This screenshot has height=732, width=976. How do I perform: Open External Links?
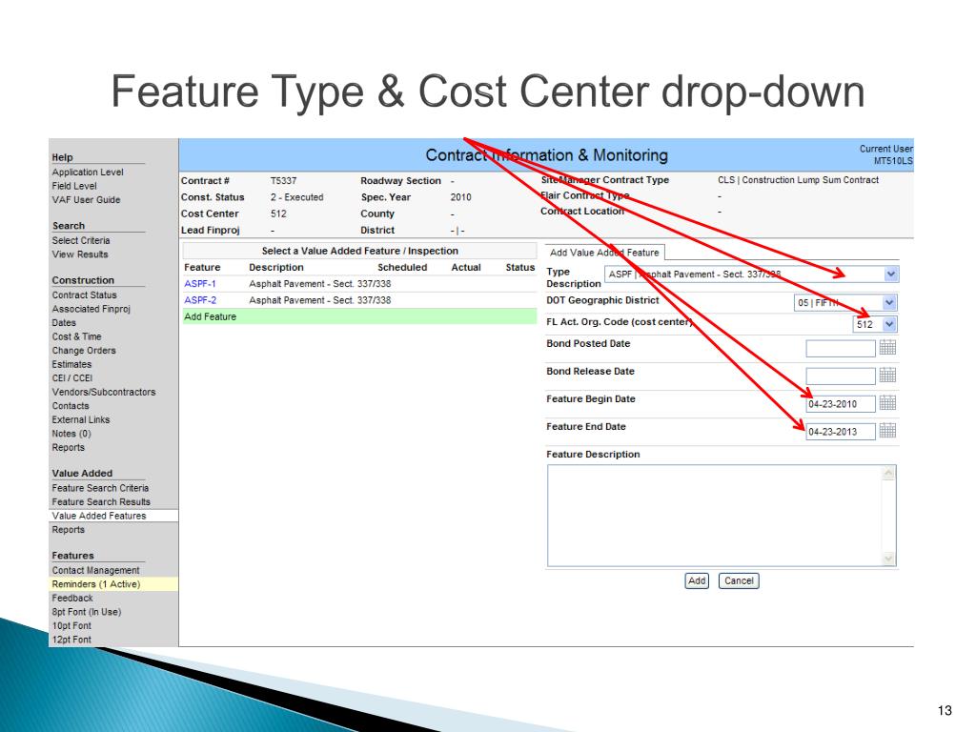pyautogui.click(x=80, y=419)
